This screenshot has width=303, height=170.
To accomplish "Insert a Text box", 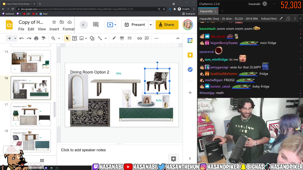I will [74, 38].
